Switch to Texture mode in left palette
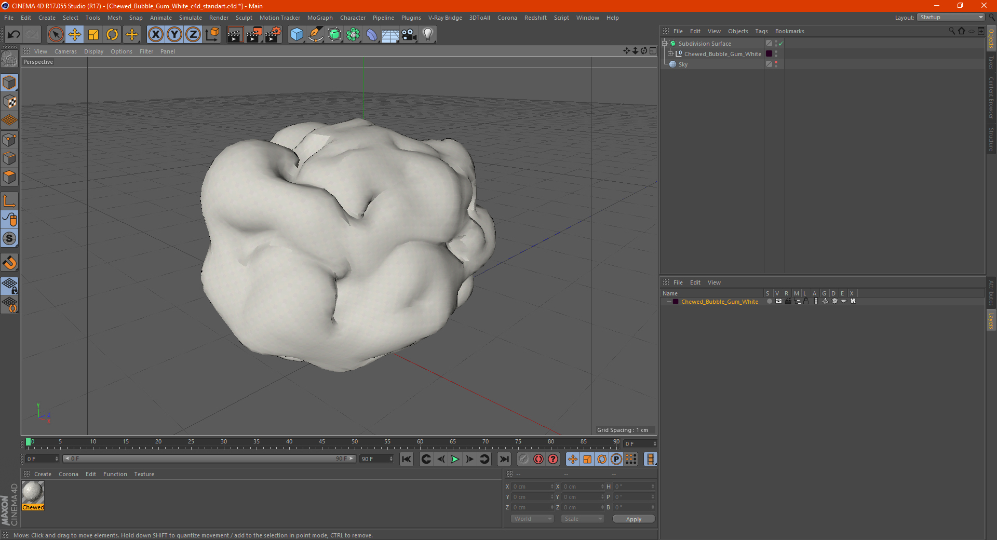997x540 pixels. (9, 102)
